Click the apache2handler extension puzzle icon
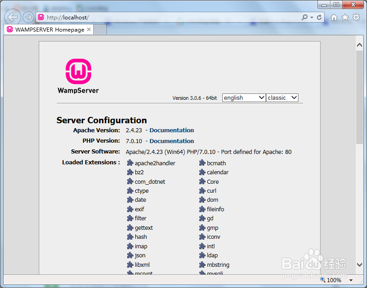Screen dimensions: 367x288 tap(130, 163)
